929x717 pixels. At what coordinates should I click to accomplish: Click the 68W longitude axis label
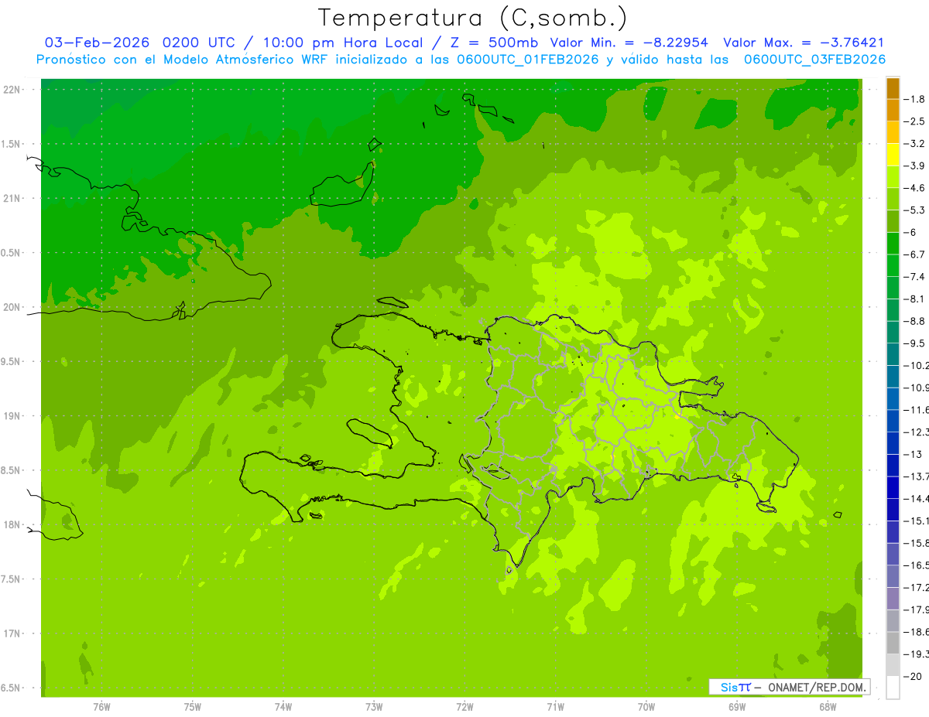[x=828, y=707]
